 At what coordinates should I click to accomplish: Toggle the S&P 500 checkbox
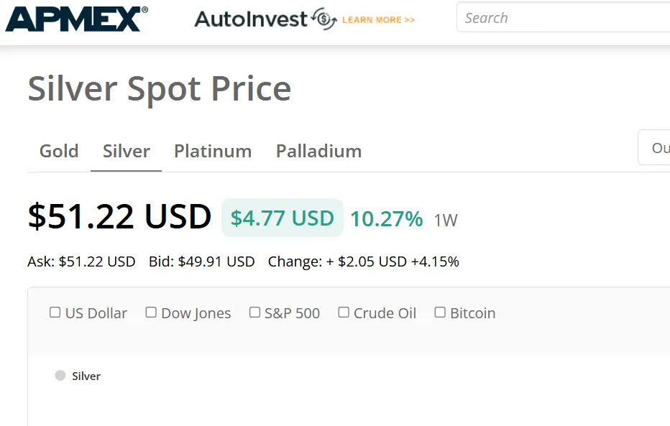(254, 312)
